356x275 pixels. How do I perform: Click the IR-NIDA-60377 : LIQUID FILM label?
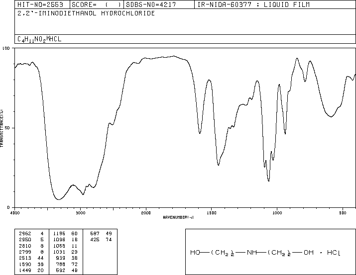click(253, 4)
